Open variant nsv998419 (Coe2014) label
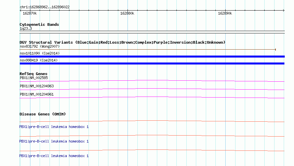 pos(39,60)
